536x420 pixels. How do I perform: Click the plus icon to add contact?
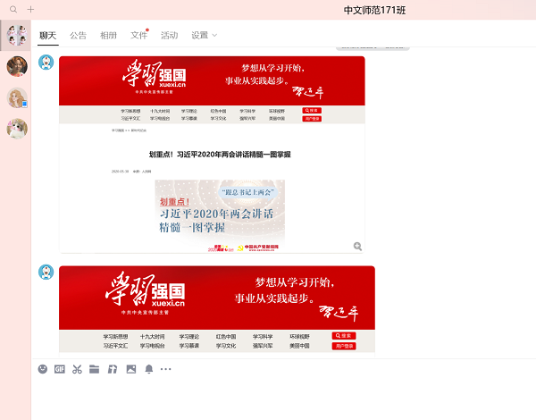pyautogui.click(x=30, y=9)
